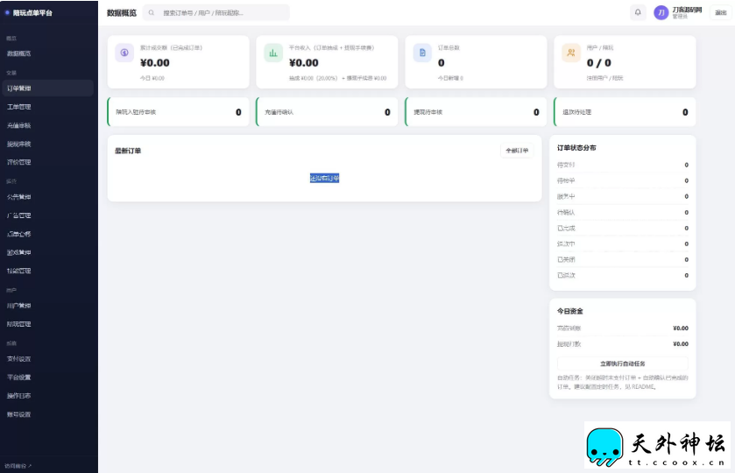Click the purple user avatar circle
Viewport: 735px width, 473px height.
pos(661,12)
